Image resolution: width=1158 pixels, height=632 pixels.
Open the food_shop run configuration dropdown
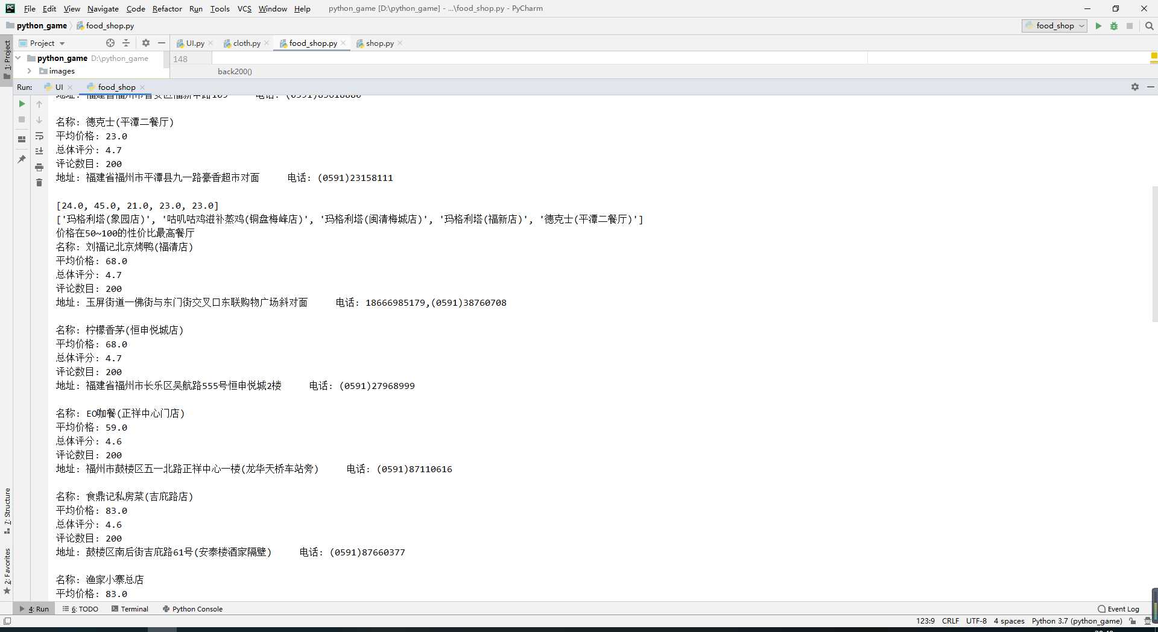[x=1054, y=26]
